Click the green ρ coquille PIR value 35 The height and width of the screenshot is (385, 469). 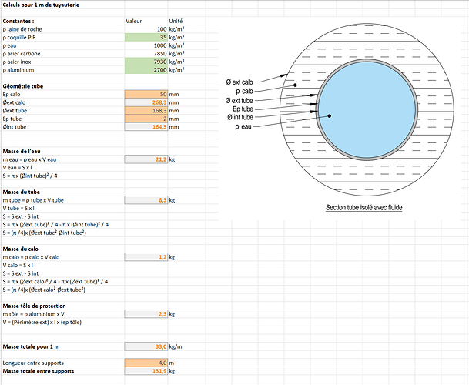click(146, 37)
